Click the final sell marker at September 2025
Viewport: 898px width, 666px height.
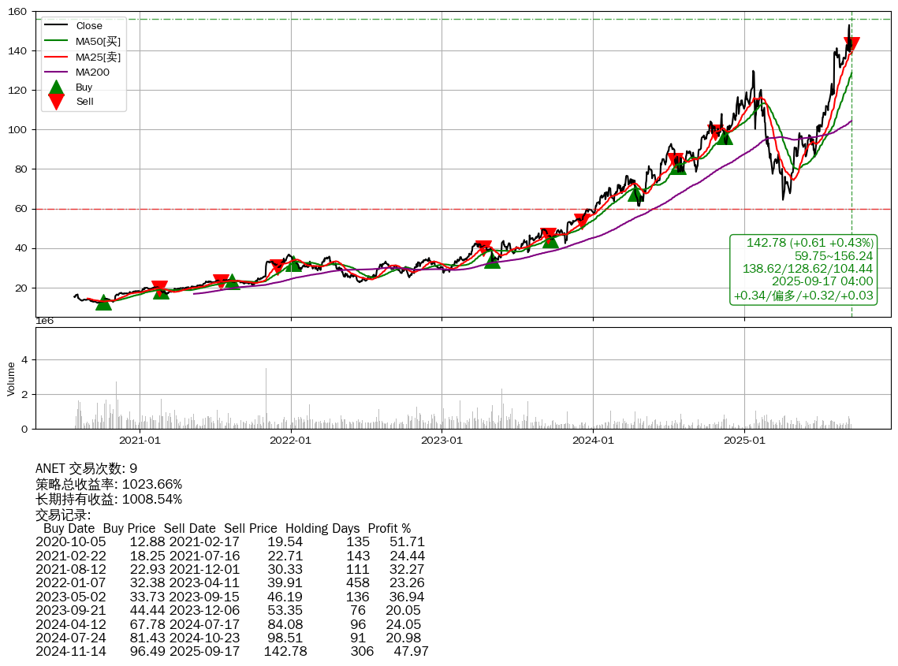click(x=851, y=45)
